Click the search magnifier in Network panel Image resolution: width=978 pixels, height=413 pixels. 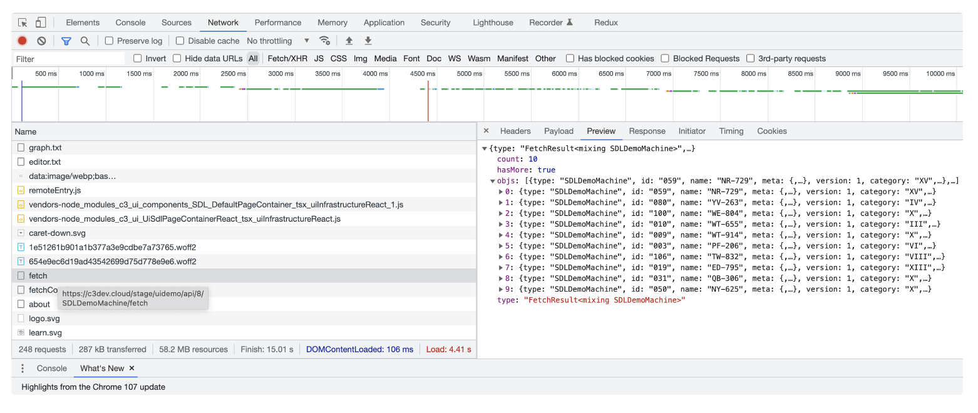(84, 40)
